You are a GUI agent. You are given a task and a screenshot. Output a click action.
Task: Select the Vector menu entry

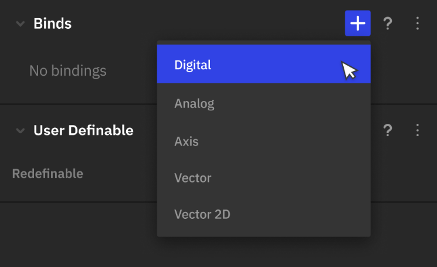263,178
